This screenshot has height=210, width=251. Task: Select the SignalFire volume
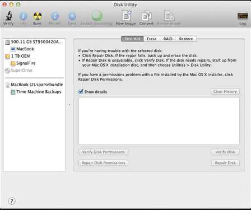tap(34, 63)
